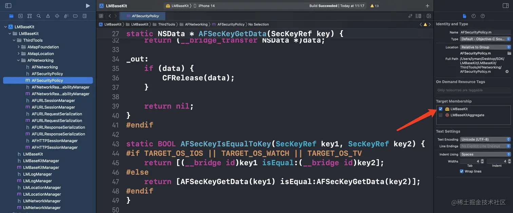This screenshot has width=513, height=213.
Task: Open Indent Using Spaces dropdown
Action: coord(485,154)
